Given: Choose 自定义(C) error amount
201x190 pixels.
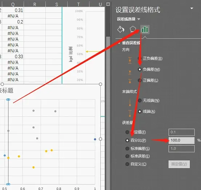Looking at the screenshot, I should point(136,164).
